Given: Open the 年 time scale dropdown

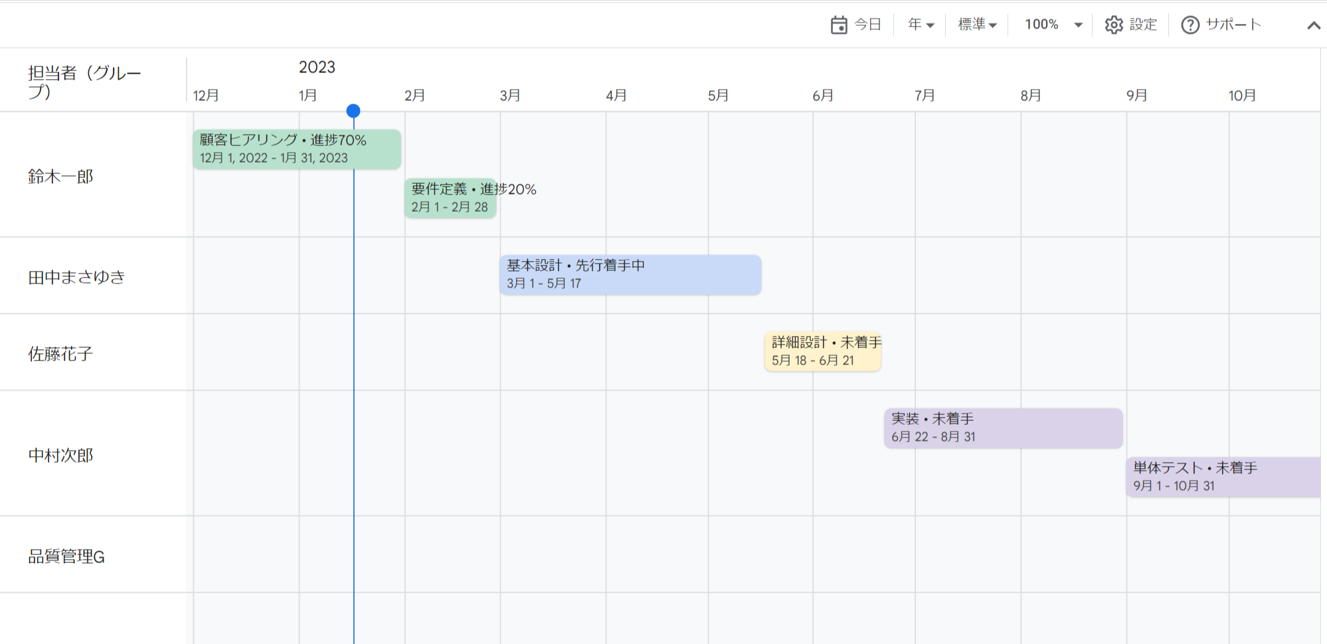Looking at the screenshot, I should click(921, 25).
